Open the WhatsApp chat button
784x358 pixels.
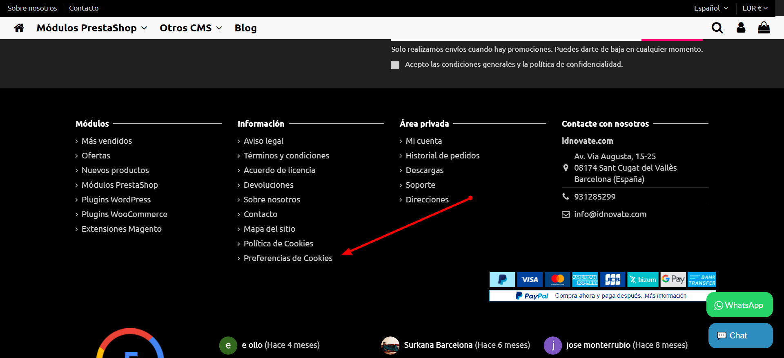pyautogui.click(x=739, y=305)
